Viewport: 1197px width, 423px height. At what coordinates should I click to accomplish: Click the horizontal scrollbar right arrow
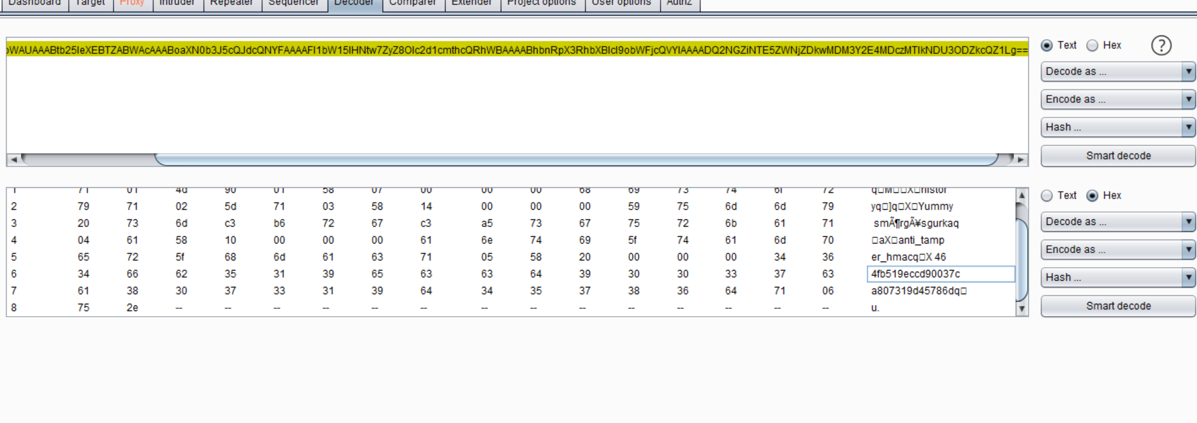coord(1020,160)
